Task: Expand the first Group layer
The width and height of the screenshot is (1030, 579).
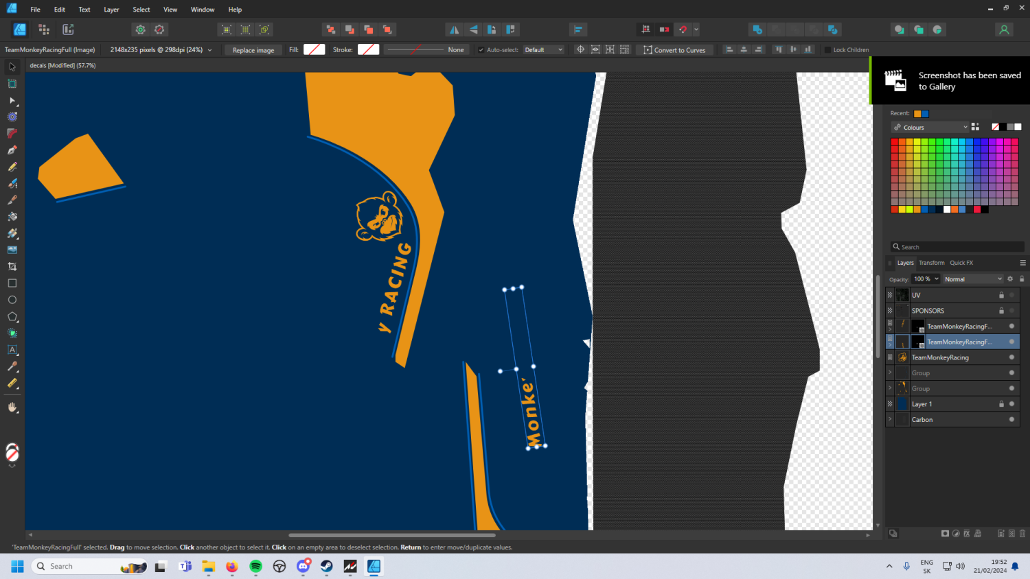Action: pyautogui.click(x=891, y=373)
